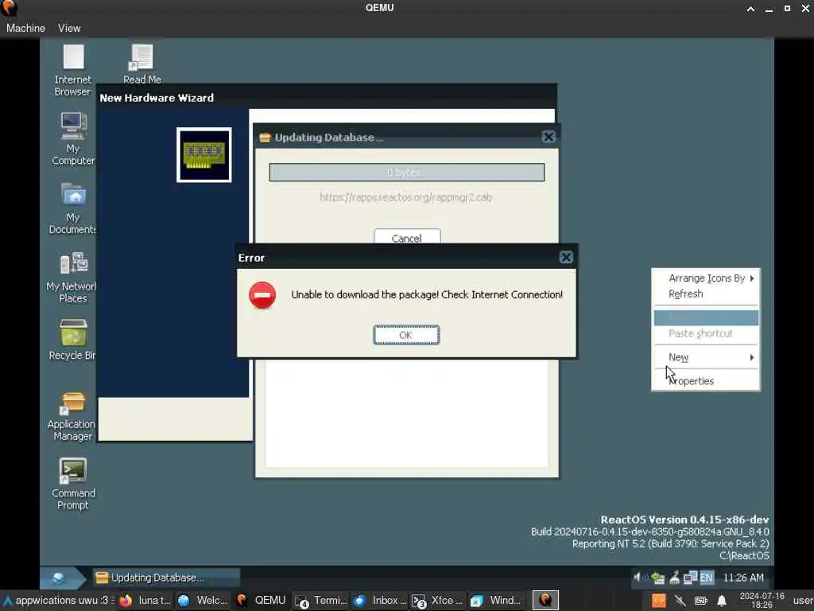Close the Error dialog with its X button

click(566, 257)
